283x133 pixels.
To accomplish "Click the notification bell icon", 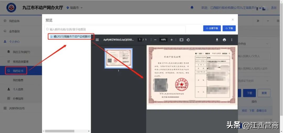I will click(192, 8).
